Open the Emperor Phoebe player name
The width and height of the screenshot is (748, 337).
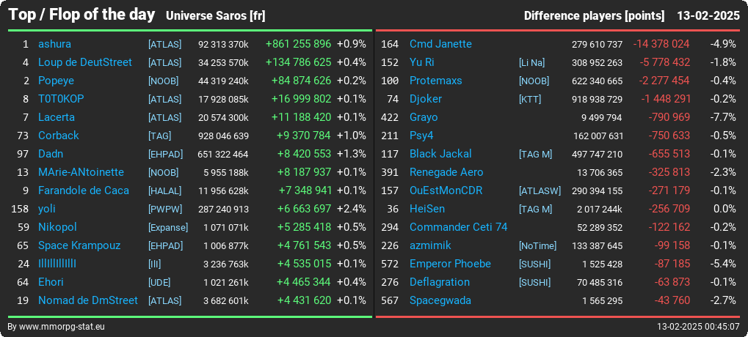[450, 264]
